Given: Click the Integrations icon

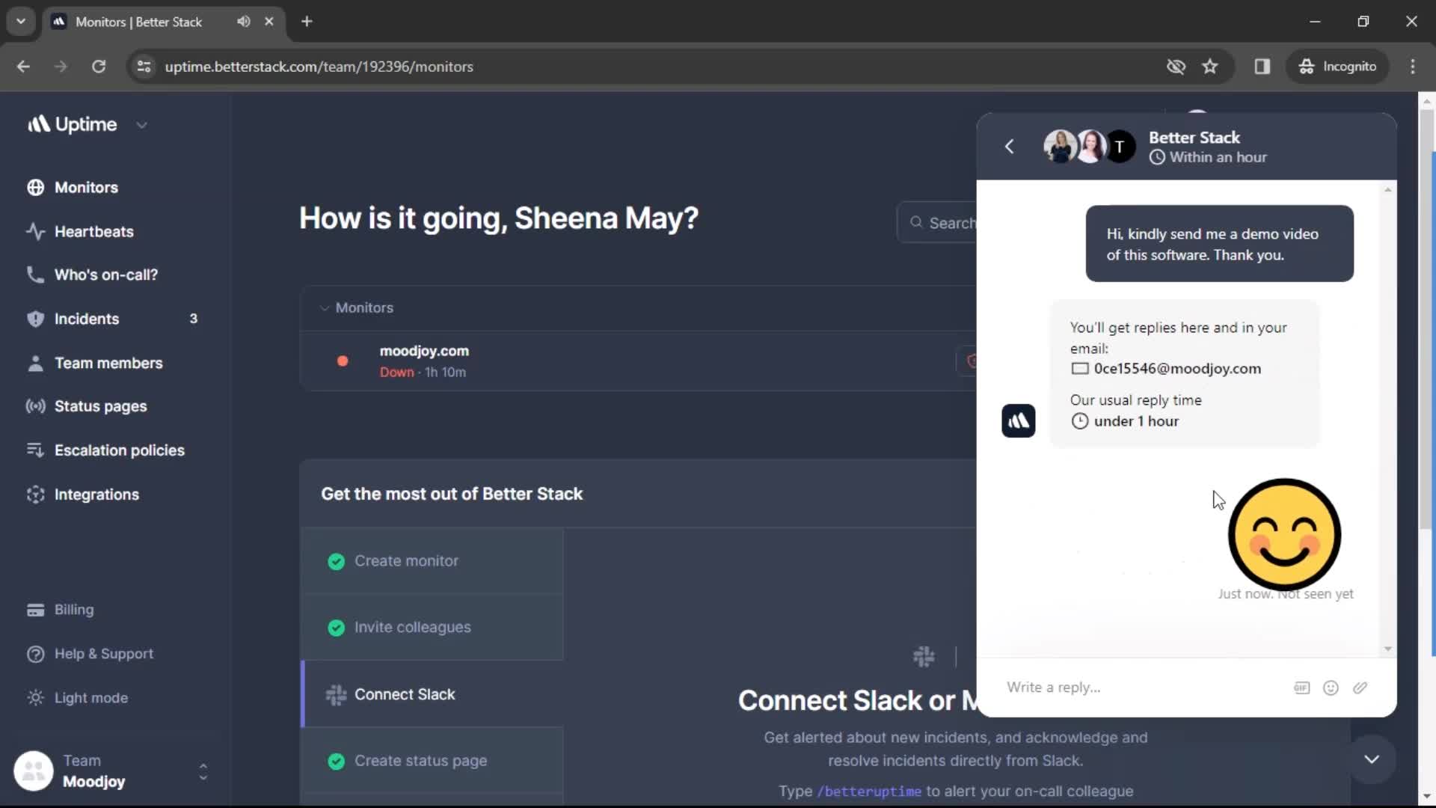Looking at the screenshot, I should (x=35, y=495).
